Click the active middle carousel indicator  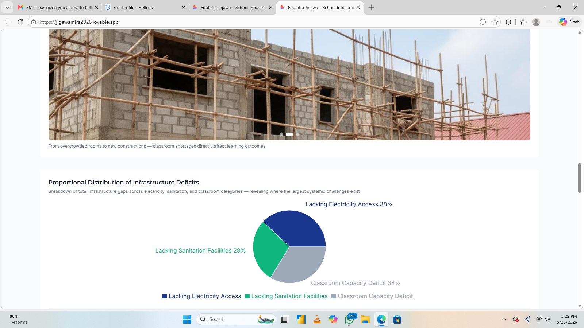pos(289,134)
